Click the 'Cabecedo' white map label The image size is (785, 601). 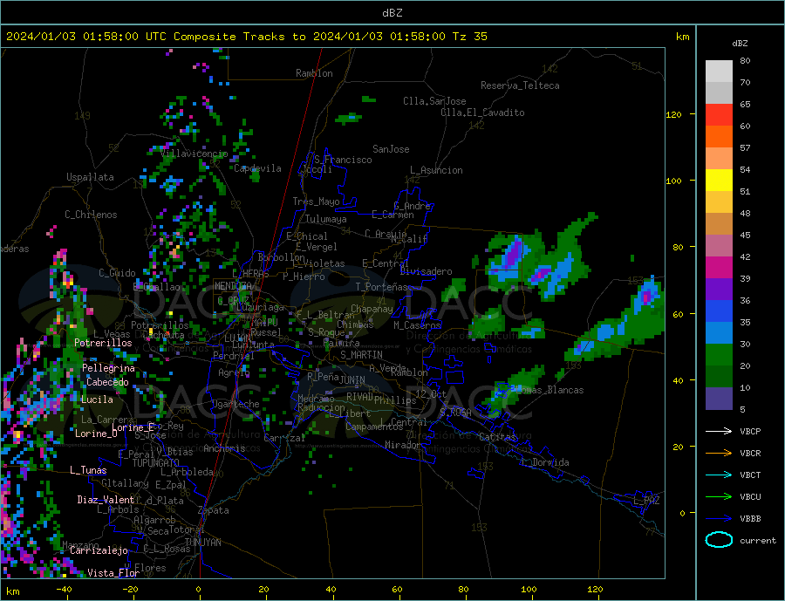107,382
